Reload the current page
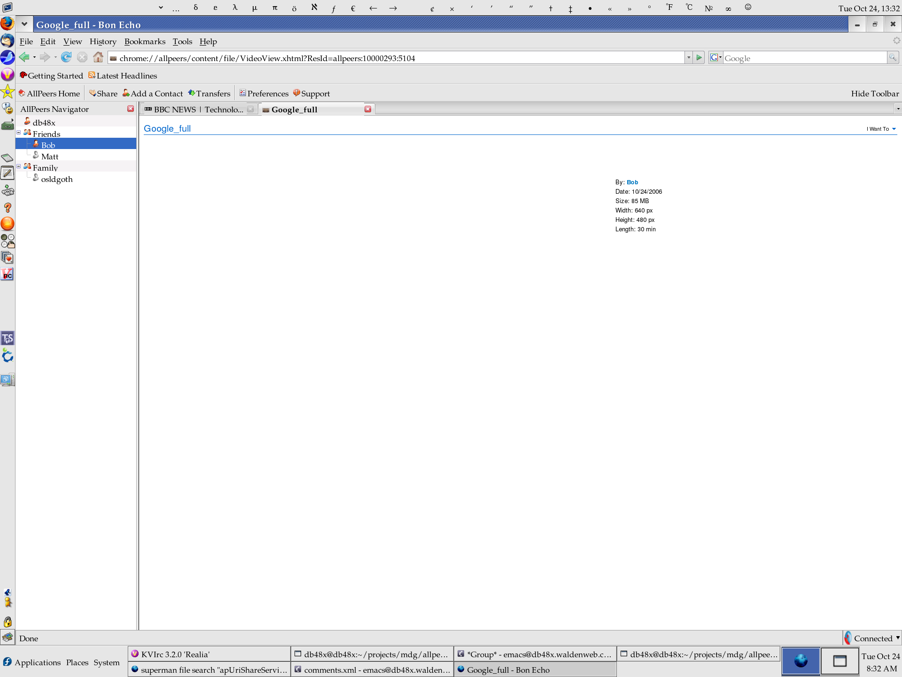This screenshot has height=677, width=902. pos(66,57)
